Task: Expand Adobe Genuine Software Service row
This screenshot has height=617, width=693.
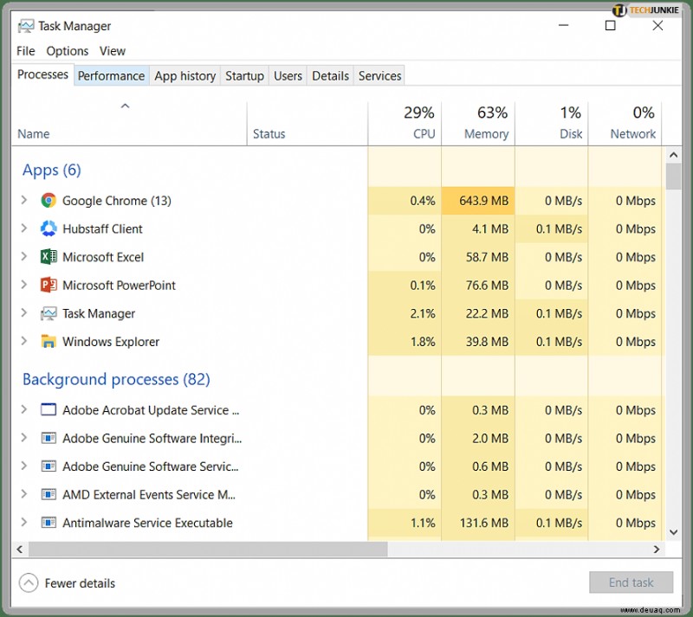Action: point(24,466)
